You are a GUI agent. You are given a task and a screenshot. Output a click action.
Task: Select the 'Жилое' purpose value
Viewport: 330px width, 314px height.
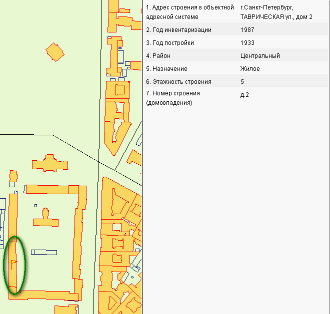[250, 69]
